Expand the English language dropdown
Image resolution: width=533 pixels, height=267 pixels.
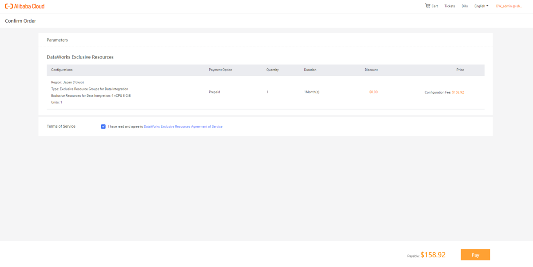tap(481, 6)
